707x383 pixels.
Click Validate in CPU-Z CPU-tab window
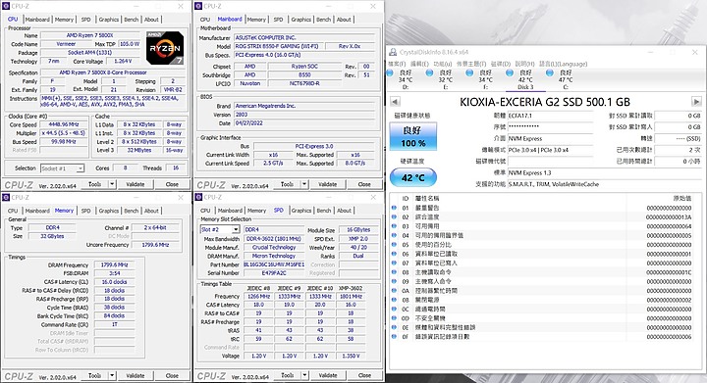coord(136,184)
